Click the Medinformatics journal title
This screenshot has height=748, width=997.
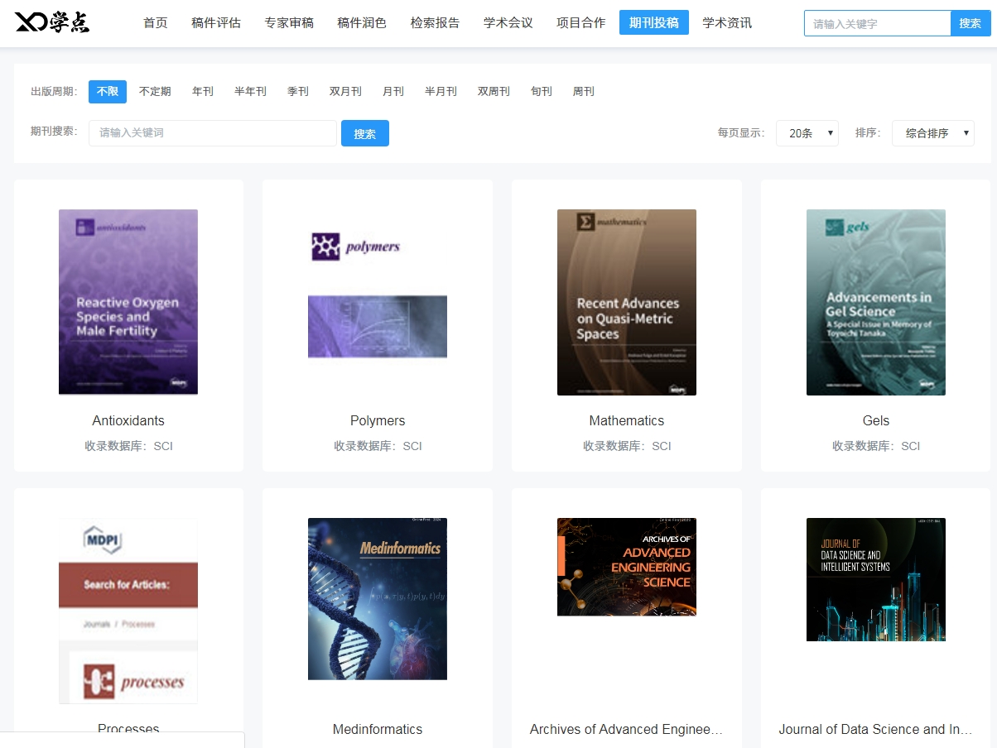378,730
